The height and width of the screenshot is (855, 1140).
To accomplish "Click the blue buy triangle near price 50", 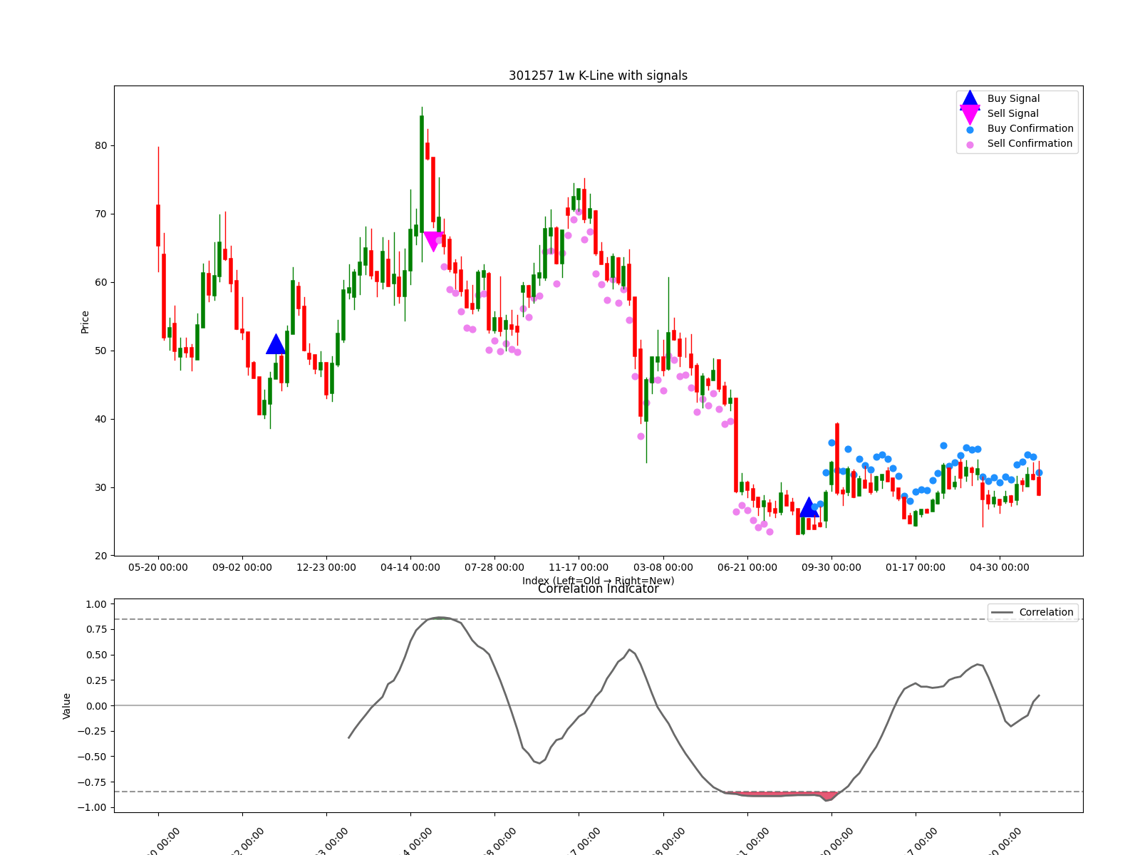I will pyautogui.click(x=276, y=344).
